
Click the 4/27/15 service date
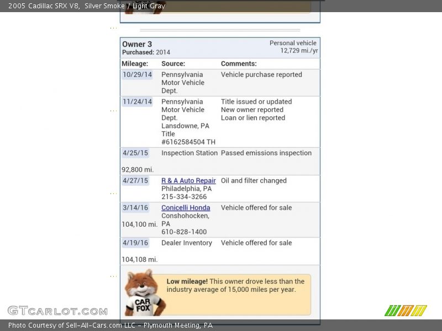coord(135,180)
